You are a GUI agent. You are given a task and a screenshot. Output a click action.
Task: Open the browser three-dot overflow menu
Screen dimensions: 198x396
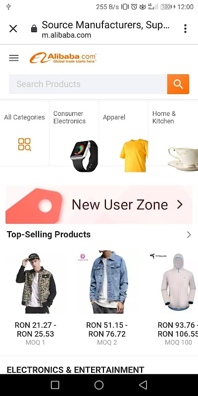click(x=185, y=29)
